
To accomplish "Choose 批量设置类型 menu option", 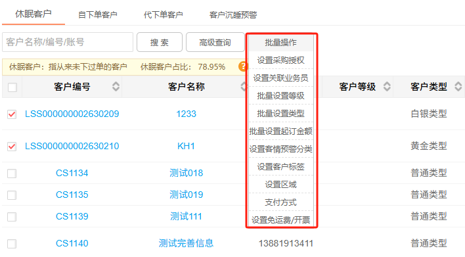I will click(x=281, y=113).
